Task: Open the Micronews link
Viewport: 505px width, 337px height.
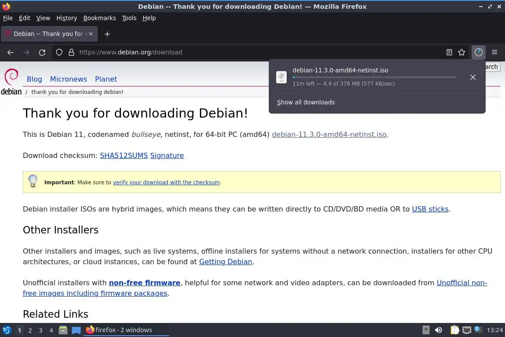Action: pos(68,79)
